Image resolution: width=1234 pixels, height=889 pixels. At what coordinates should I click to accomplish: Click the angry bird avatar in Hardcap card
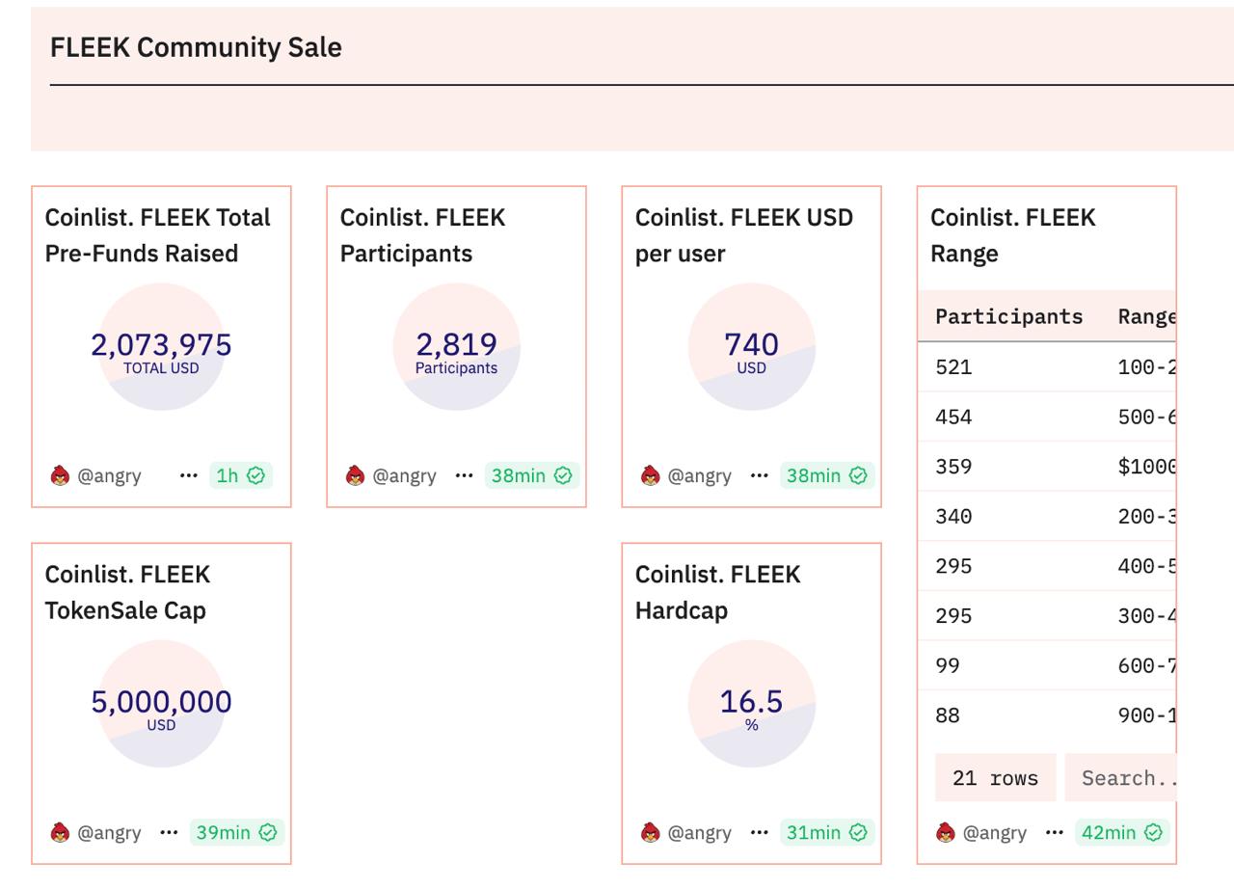[650, 832]
